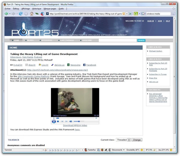Stop the video playback
180x156 pixels.
click(58, 121)
